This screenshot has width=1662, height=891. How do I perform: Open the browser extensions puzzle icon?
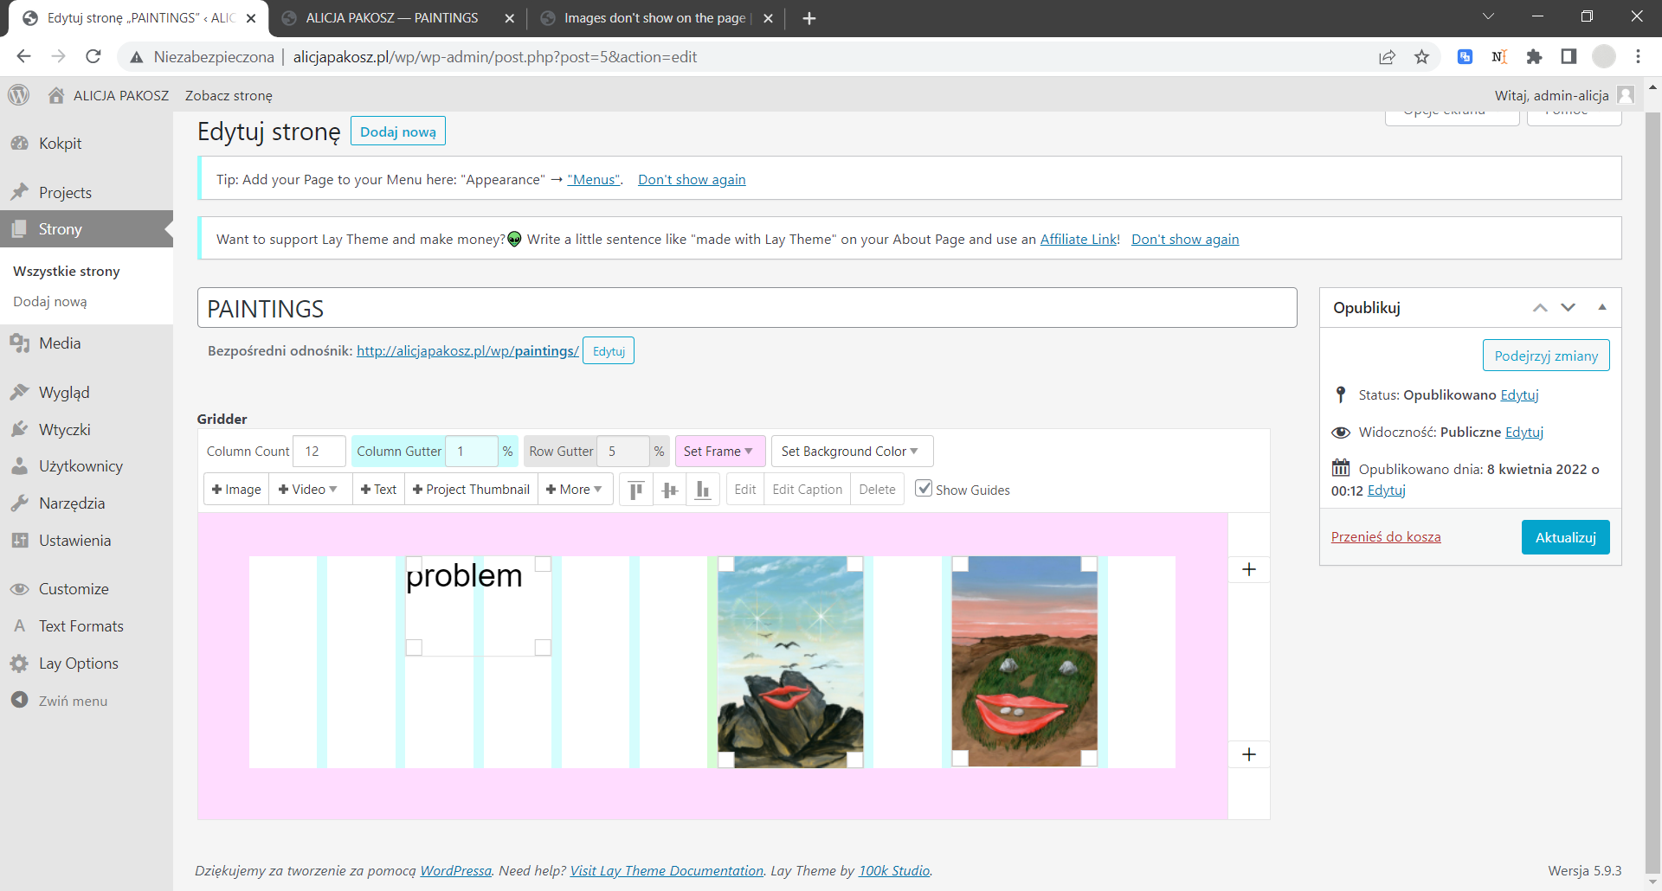coord(1534,57)
